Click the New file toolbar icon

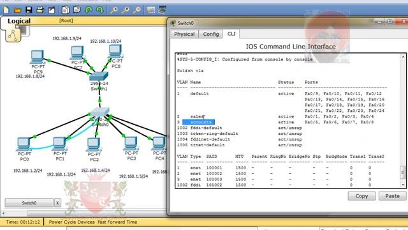6,10
